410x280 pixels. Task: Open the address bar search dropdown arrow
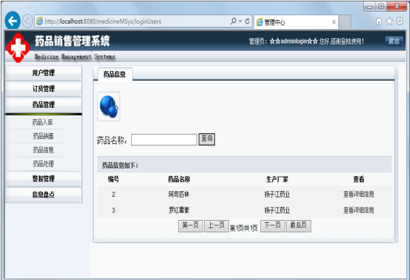[240, 21]
